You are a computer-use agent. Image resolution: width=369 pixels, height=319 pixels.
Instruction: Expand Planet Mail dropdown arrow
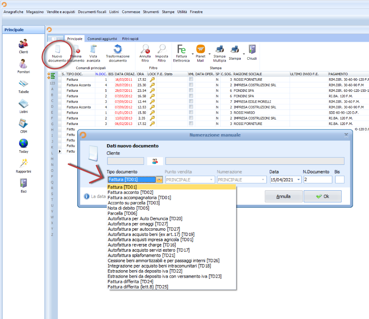point(210,54)
